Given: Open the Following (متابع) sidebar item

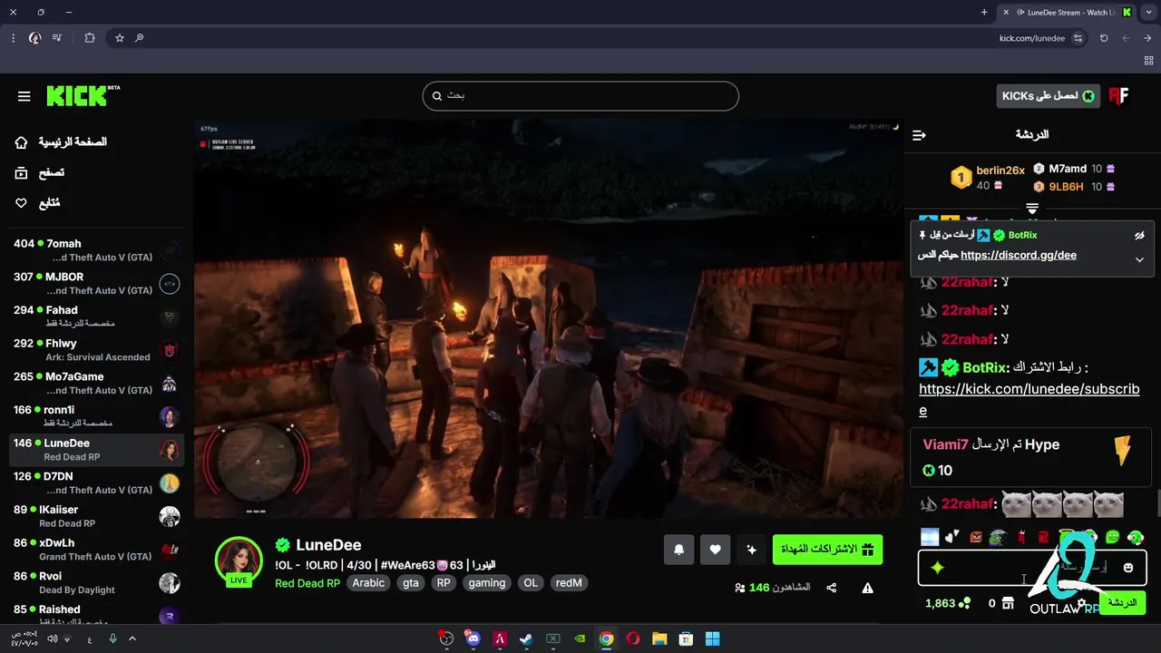Looking at the screenshot, I should [x=37, y=203].
